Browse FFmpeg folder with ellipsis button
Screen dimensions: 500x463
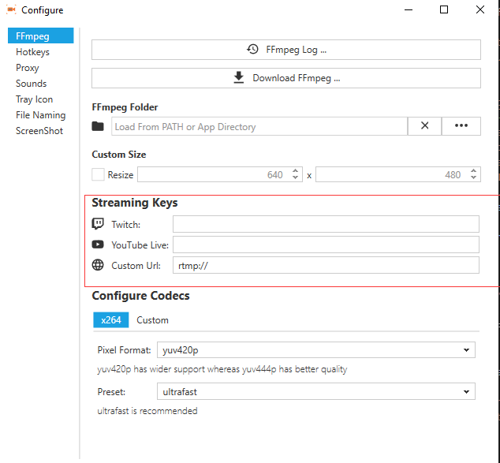pos(461,126)
